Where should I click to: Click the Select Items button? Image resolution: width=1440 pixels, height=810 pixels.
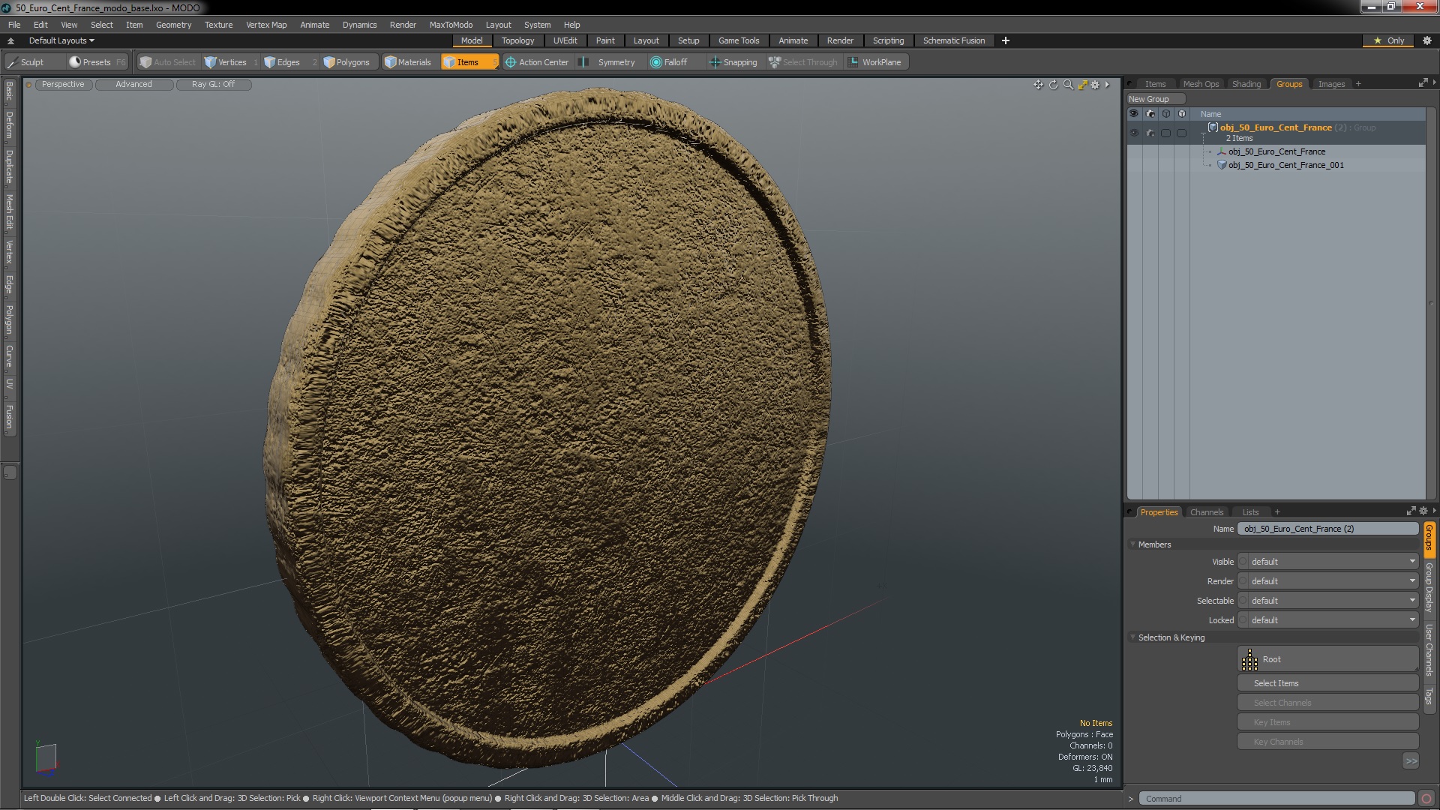[x=1327, y=683]
